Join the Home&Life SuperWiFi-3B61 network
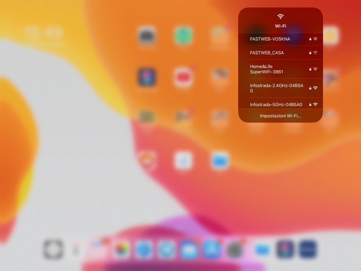The image size is (361, 271). click(280, 69)
